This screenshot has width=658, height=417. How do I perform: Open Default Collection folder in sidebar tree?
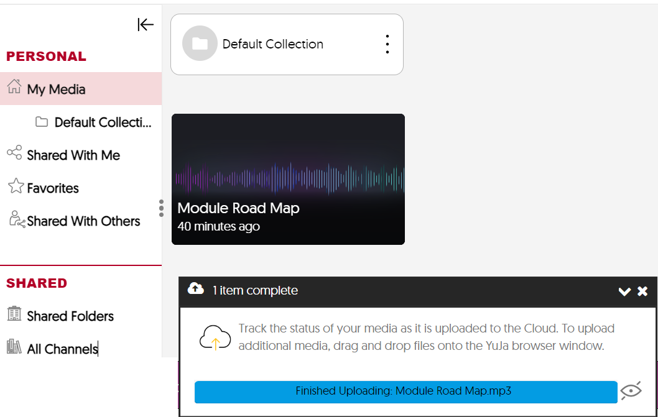pyautogui.click(x=103, y=122)
